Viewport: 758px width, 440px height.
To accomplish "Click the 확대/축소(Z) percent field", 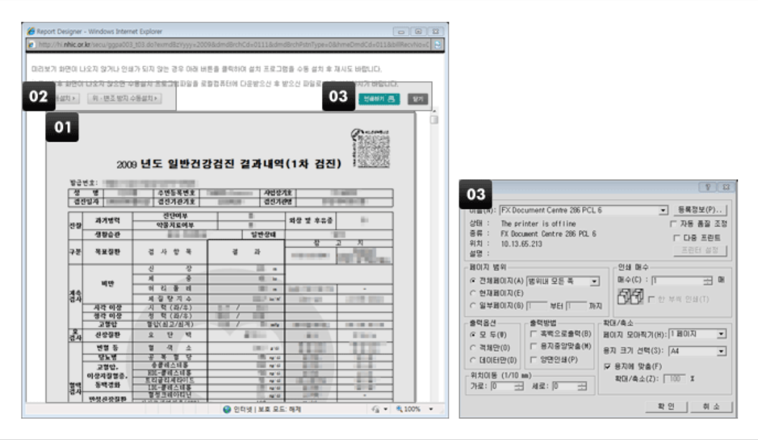I will [674, 378].
